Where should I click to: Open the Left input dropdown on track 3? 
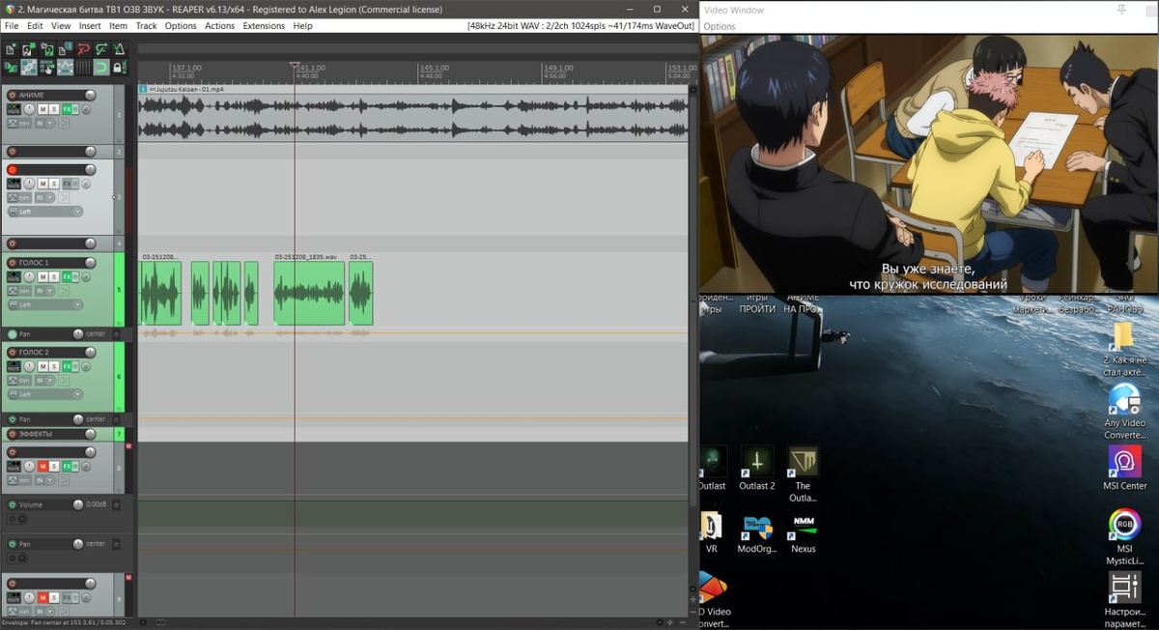tap(45, 211)
